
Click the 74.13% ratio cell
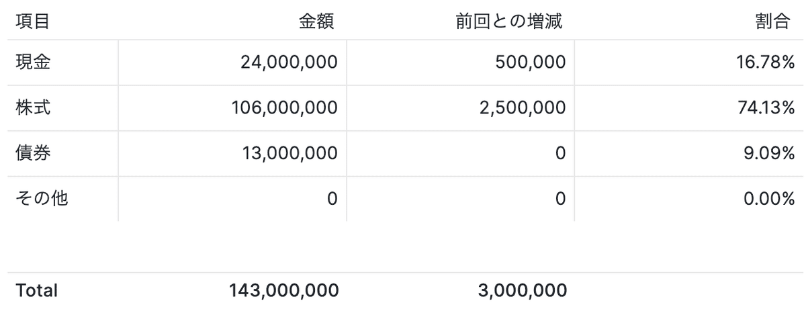(766, 107)
